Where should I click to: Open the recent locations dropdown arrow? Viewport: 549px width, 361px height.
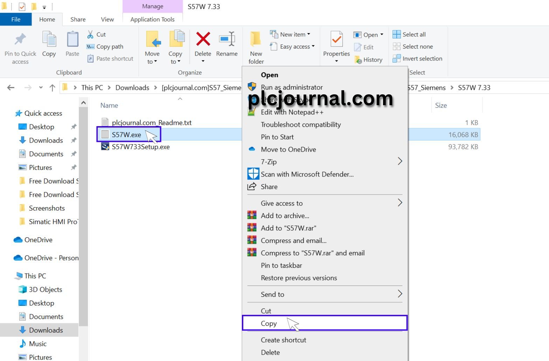coord(41,88)
